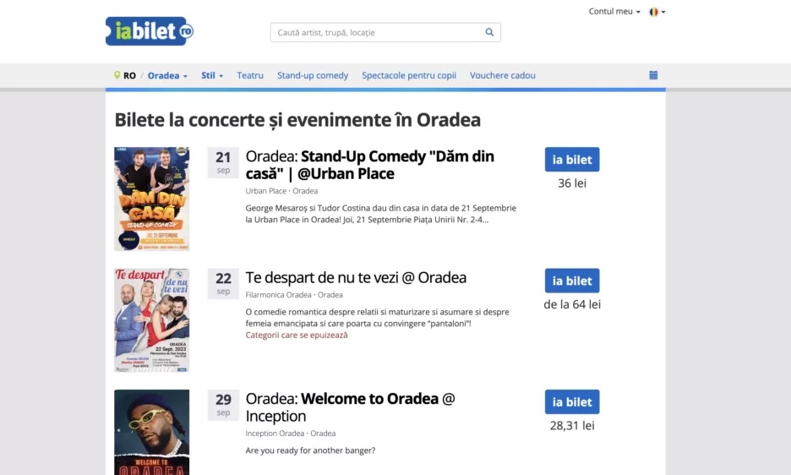The height and width of the screenshot is (475, 791).
Task: Select Spectacole pentru copii menu item
Action: tap(409, 75)
